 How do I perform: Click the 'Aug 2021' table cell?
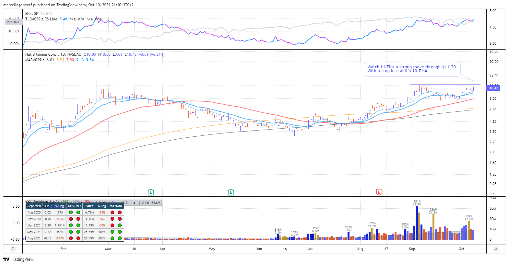pyautogui.click(x=34, y=238)
